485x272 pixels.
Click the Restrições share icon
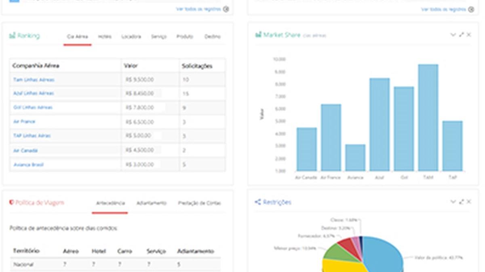point(257,202)
